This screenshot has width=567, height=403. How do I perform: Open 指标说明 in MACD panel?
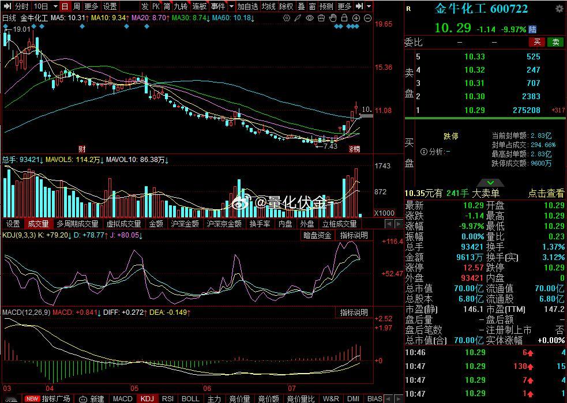(x=354, y=312)
